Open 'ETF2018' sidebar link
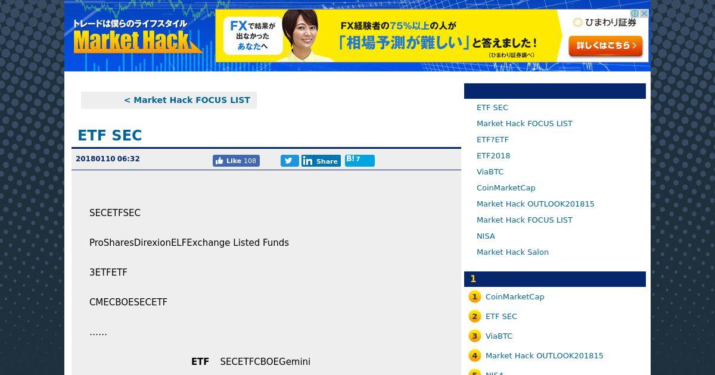 click(493, 155)
